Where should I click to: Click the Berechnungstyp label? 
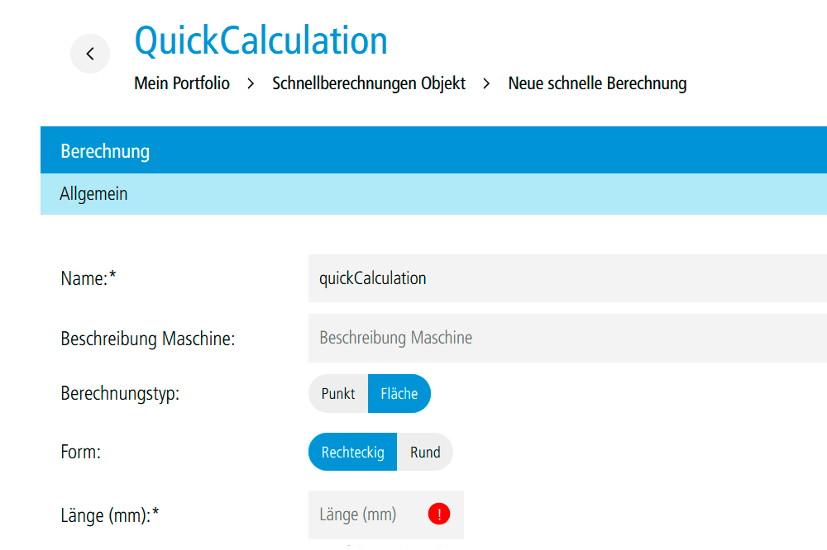point(120,394)
